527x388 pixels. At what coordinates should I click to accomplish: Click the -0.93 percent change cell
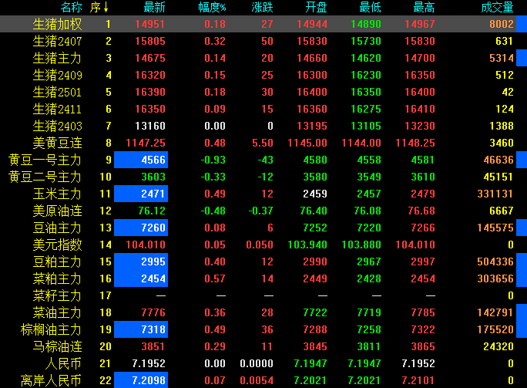[213, 160]
